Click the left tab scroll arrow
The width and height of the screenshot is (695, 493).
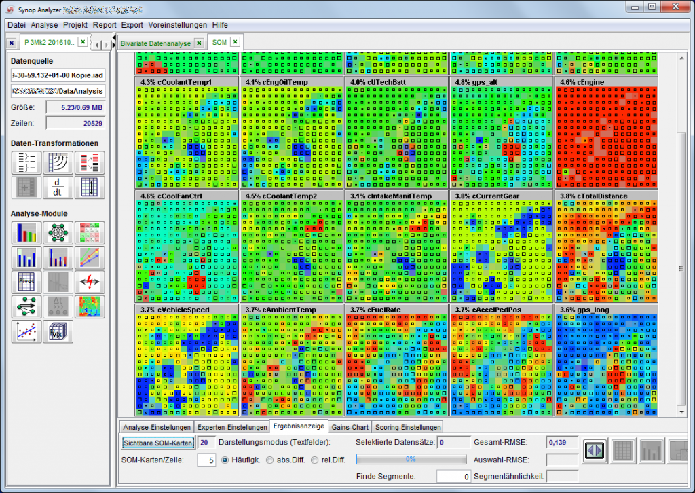click(x=97, y=45)
